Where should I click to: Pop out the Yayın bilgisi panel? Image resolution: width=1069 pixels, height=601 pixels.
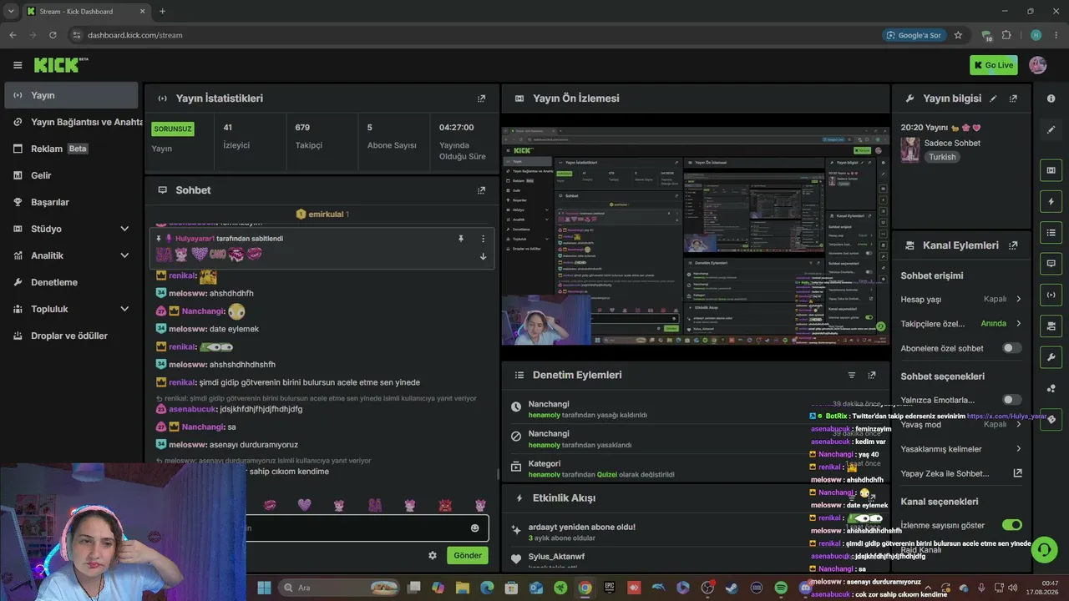[1013, 98]
